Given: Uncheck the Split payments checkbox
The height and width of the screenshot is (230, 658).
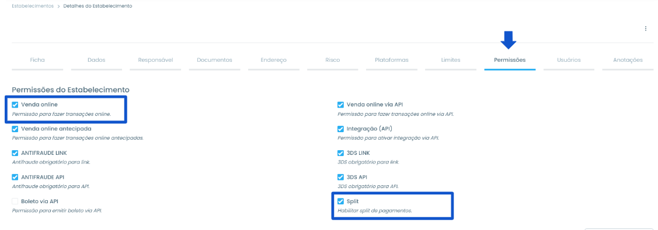Looking at the screenshot, I should pos(341,201).
